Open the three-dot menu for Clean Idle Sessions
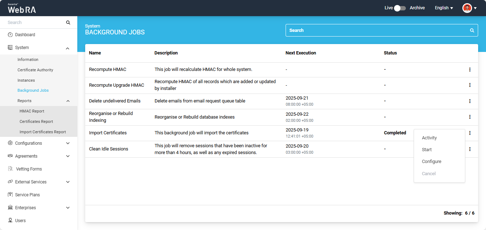Screen dimensions: 486x230 (x=470, y=149)
